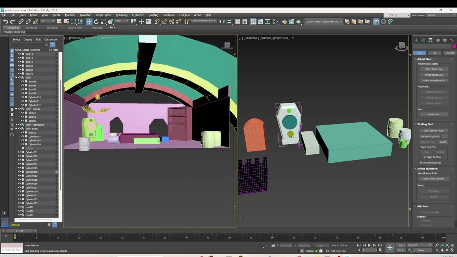Toggle Set Key mode button

[401, 250]
